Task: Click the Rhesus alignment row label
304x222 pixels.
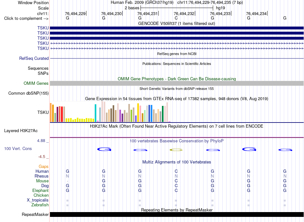Action: 42,176
